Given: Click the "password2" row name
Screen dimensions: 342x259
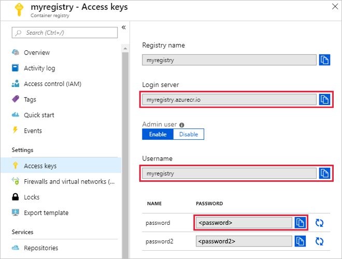Looking at the screenshot, I should click(159, 241).
